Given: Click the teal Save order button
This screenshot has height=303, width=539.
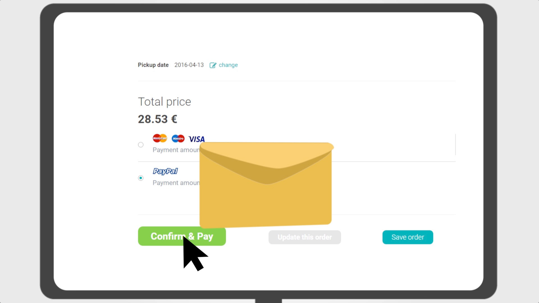Looking at the screenshot, I should (408, 237).
